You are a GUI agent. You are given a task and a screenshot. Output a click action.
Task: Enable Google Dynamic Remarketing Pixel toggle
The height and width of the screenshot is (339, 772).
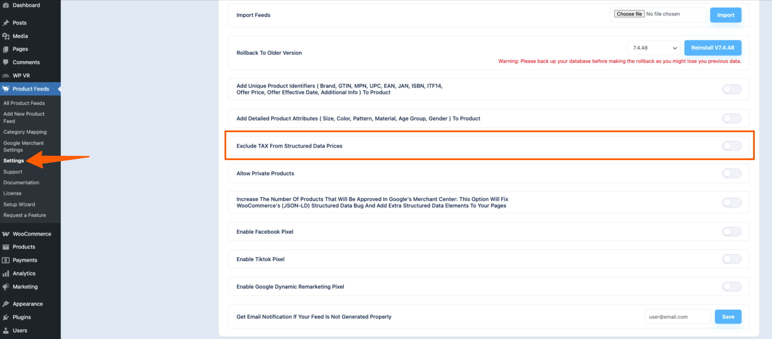pyautogui.click(x=732, y=287)
